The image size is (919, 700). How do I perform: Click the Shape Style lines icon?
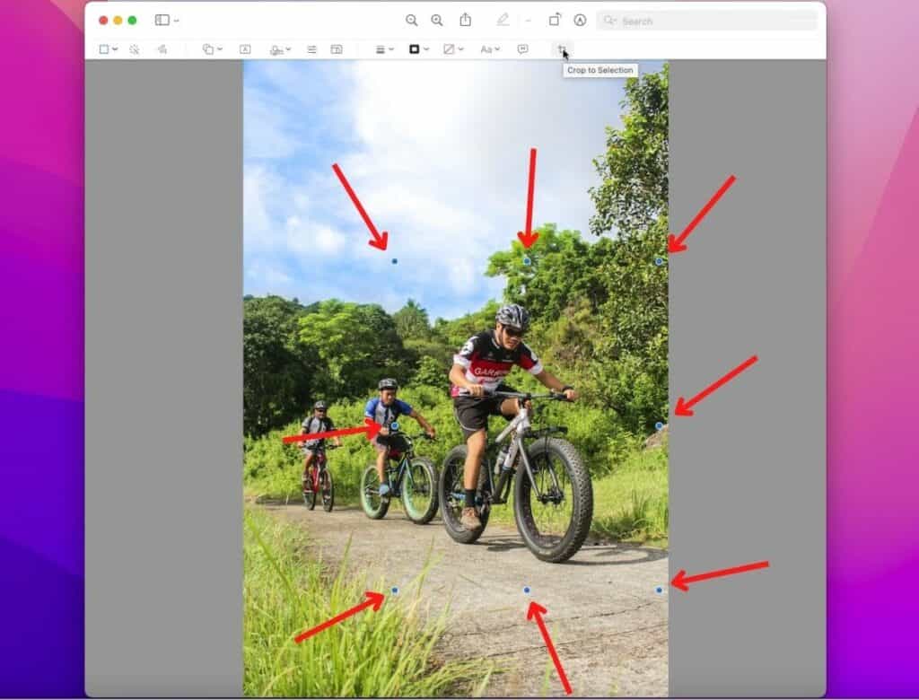pyautogui.click(x=381, y=49)
